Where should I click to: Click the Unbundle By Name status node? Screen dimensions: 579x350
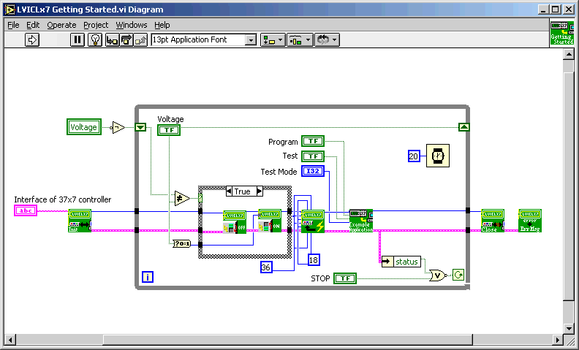tap(401, 262)
